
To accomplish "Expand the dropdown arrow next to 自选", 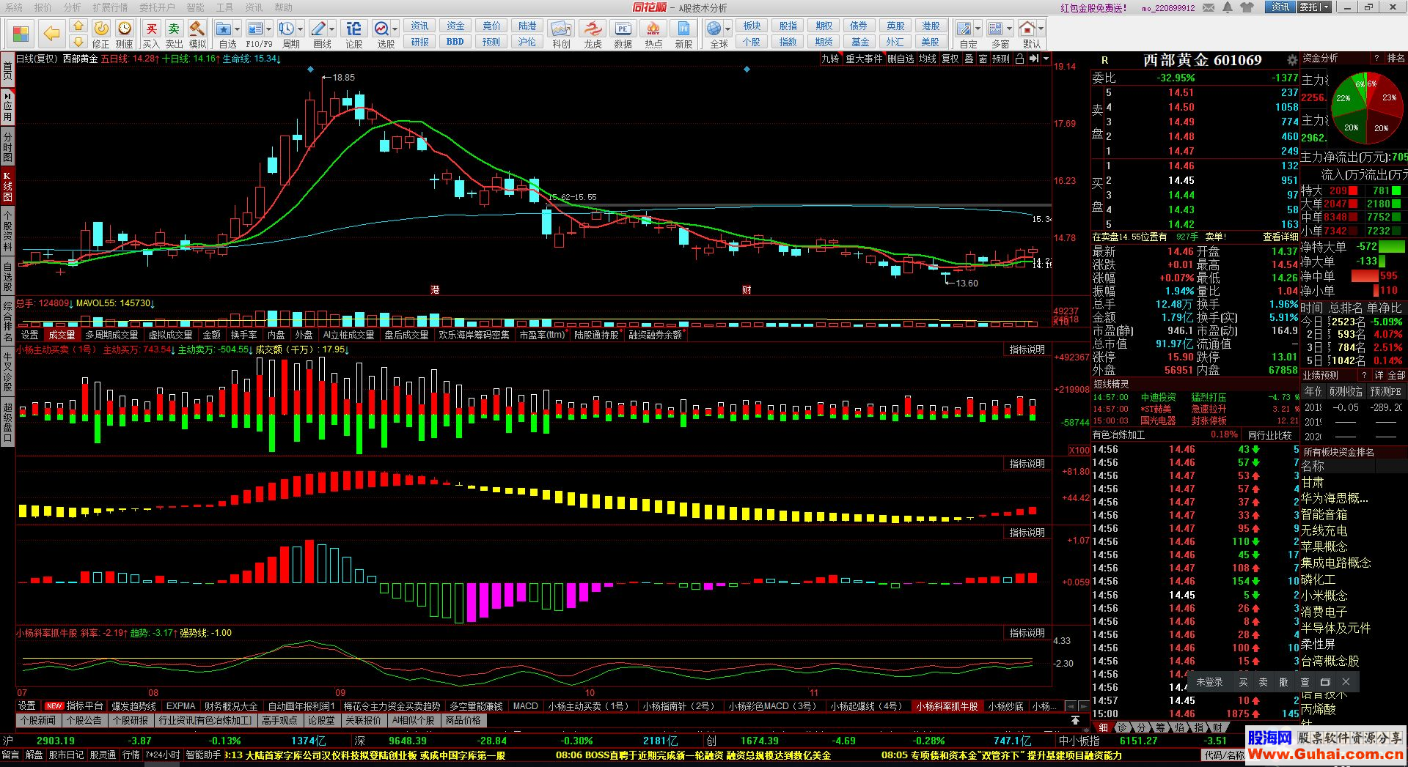I will (x=238, y=29).
